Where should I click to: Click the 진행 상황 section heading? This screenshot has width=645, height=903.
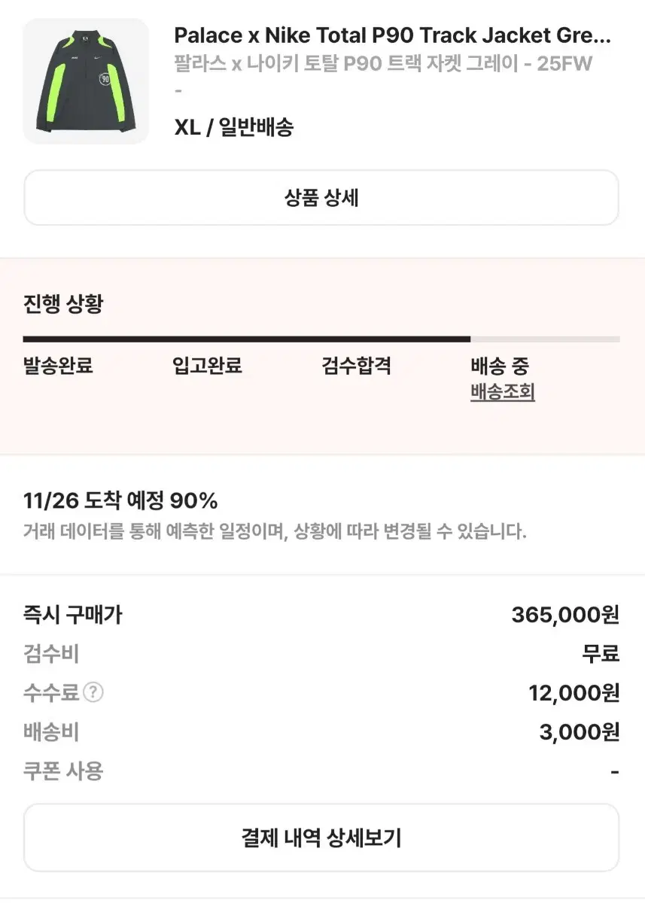63,305
